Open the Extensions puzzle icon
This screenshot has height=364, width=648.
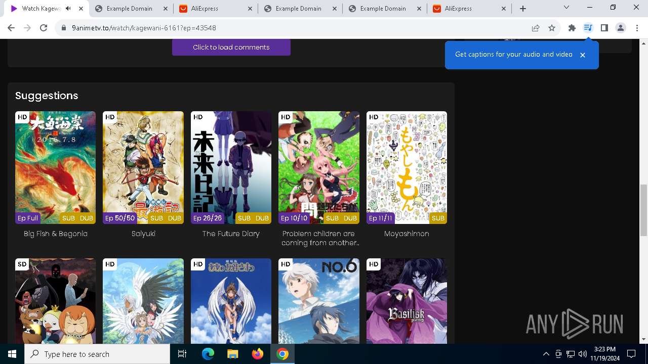(x=572, y=28)
